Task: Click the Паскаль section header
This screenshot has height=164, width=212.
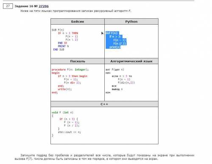Action: pyautogui.click(x=78, y=61)
